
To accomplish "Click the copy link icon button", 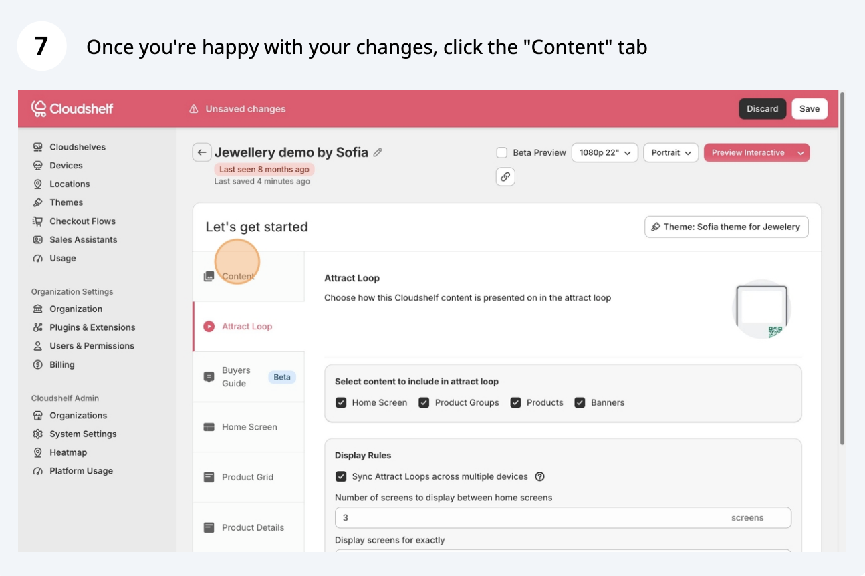I will [x=505, y=177].
